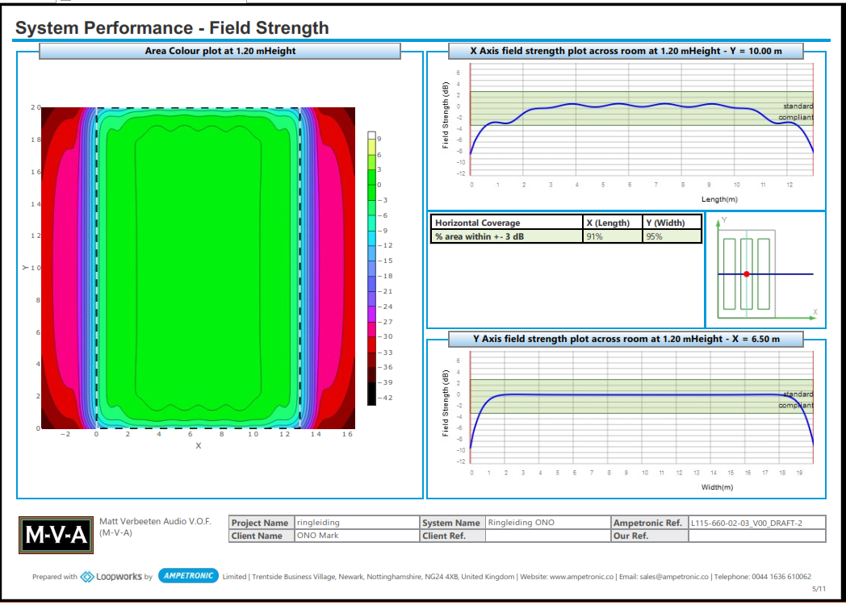846x605 pixels.
Task: Click the sales@ampetronic.co email address
Action: click(x=681, y=577)
